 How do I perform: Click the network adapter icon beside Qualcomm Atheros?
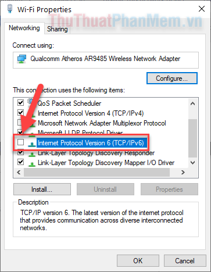22,59
